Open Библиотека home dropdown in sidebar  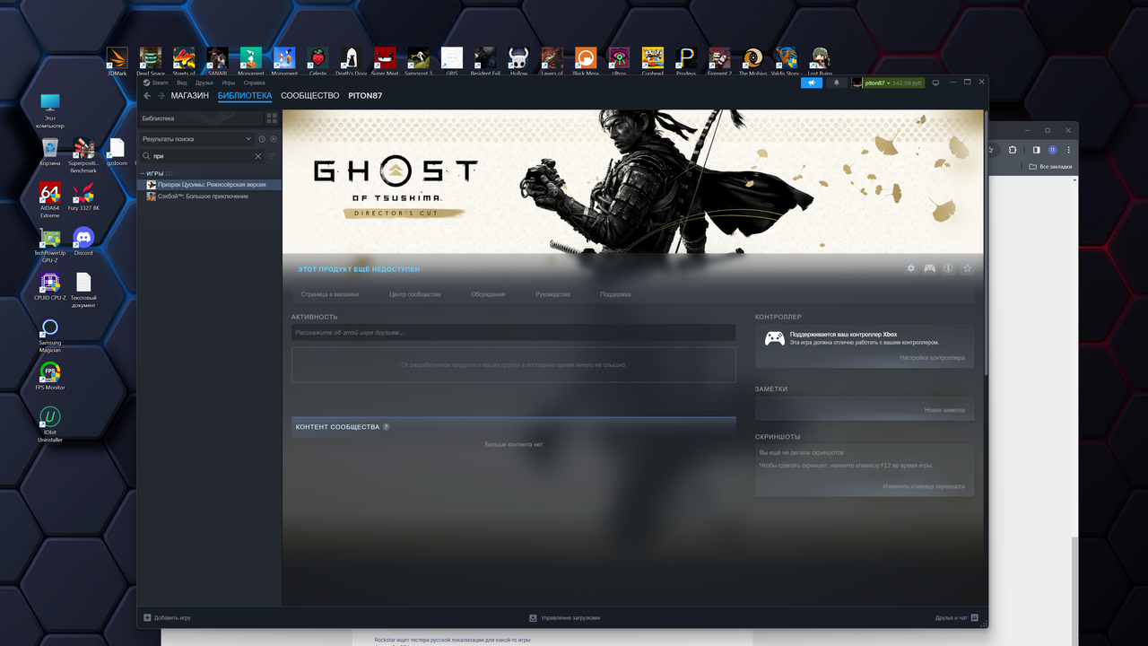click(x=202, y=118)
